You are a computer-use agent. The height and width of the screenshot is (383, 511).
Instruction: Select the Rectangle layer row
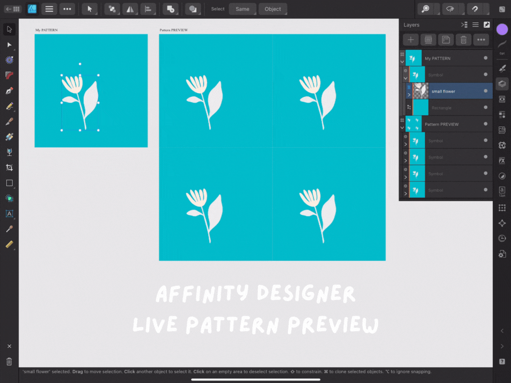point(448,108)
